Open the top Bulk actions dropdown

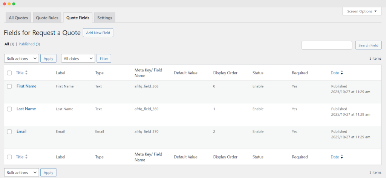coord(21,59)
